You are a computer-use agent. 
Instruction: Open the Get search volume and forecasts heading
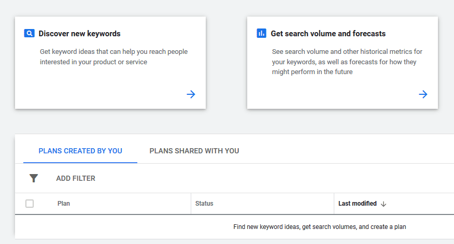point(328,34)
